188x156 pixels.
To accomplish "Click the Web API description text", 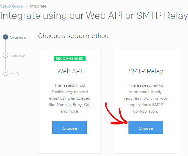I will coord(70,98).
